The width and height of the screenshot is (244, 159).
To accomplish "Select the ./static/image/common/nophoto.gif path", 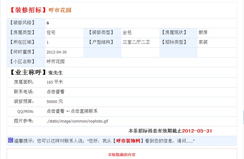I will pyautogui.click(x=77, y=121).
